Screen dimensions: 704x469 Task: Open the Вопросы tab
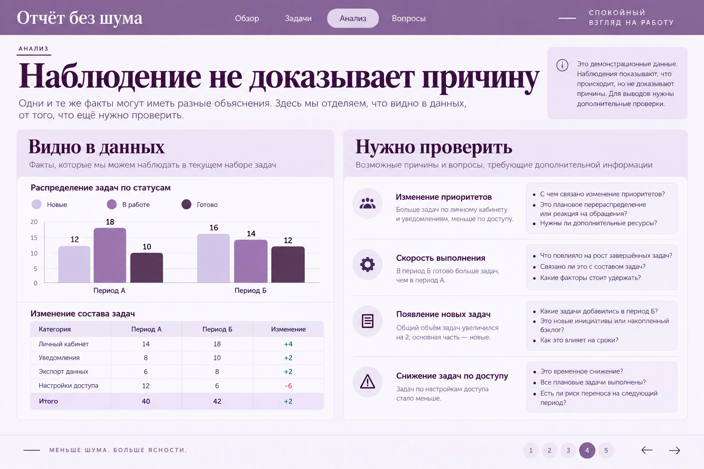click(409, 18)
